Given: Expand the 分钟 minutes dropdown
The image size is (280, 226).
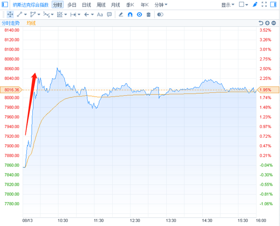Looking at the screenshot, I should (161, 5).
